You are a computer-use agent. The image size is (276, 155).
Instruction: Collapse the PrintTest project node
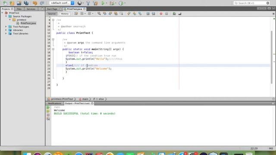click(x=2, y=13)
